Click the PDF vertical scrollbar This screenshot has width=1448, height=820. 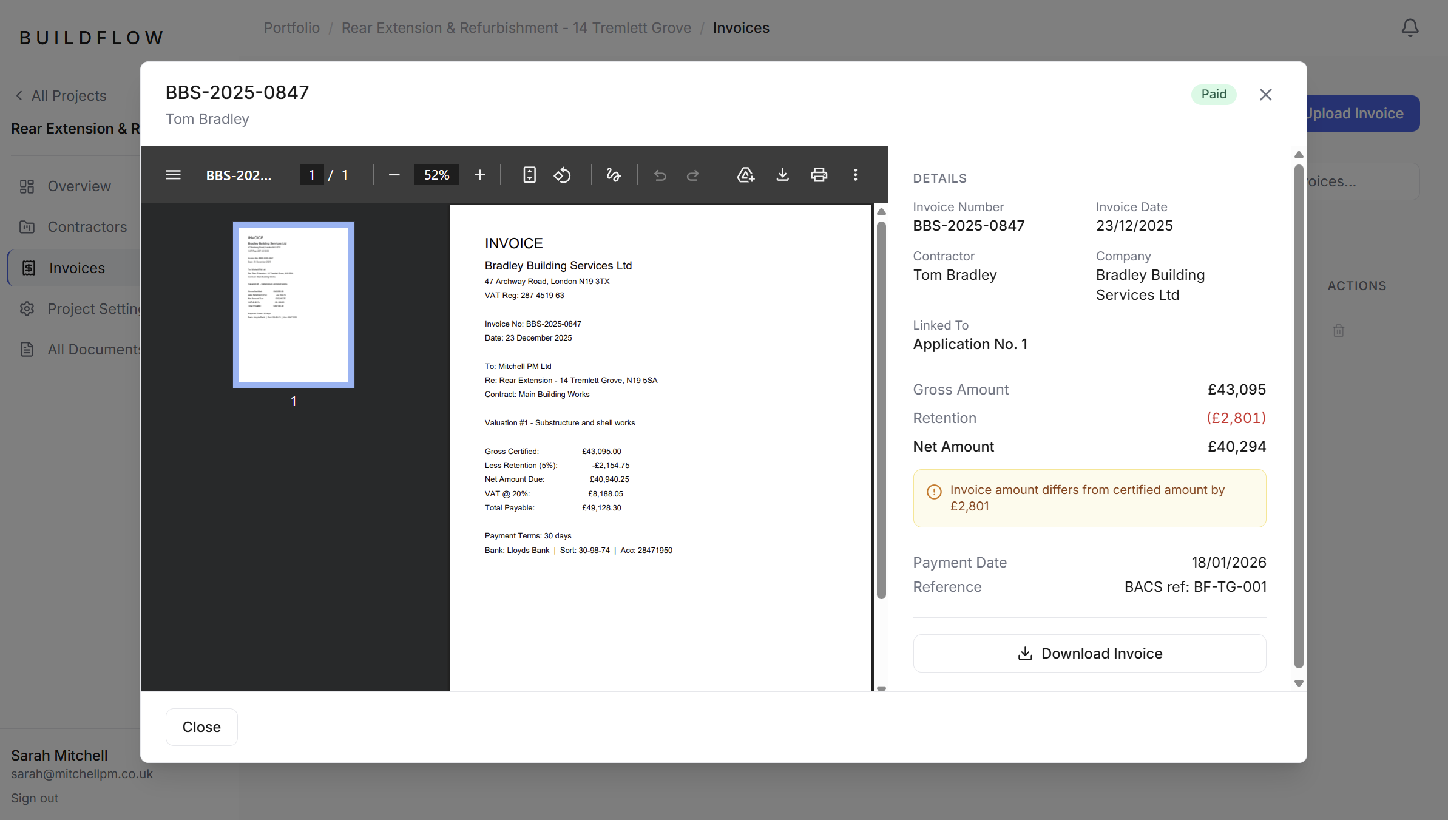(881, 410)
